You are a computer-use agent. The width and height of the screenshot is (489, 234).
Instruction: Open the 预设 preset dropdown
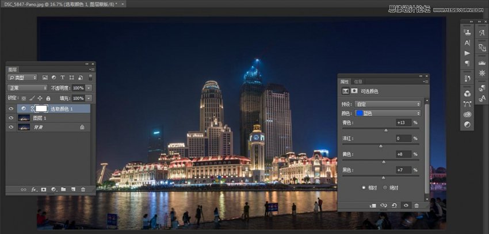387,104
